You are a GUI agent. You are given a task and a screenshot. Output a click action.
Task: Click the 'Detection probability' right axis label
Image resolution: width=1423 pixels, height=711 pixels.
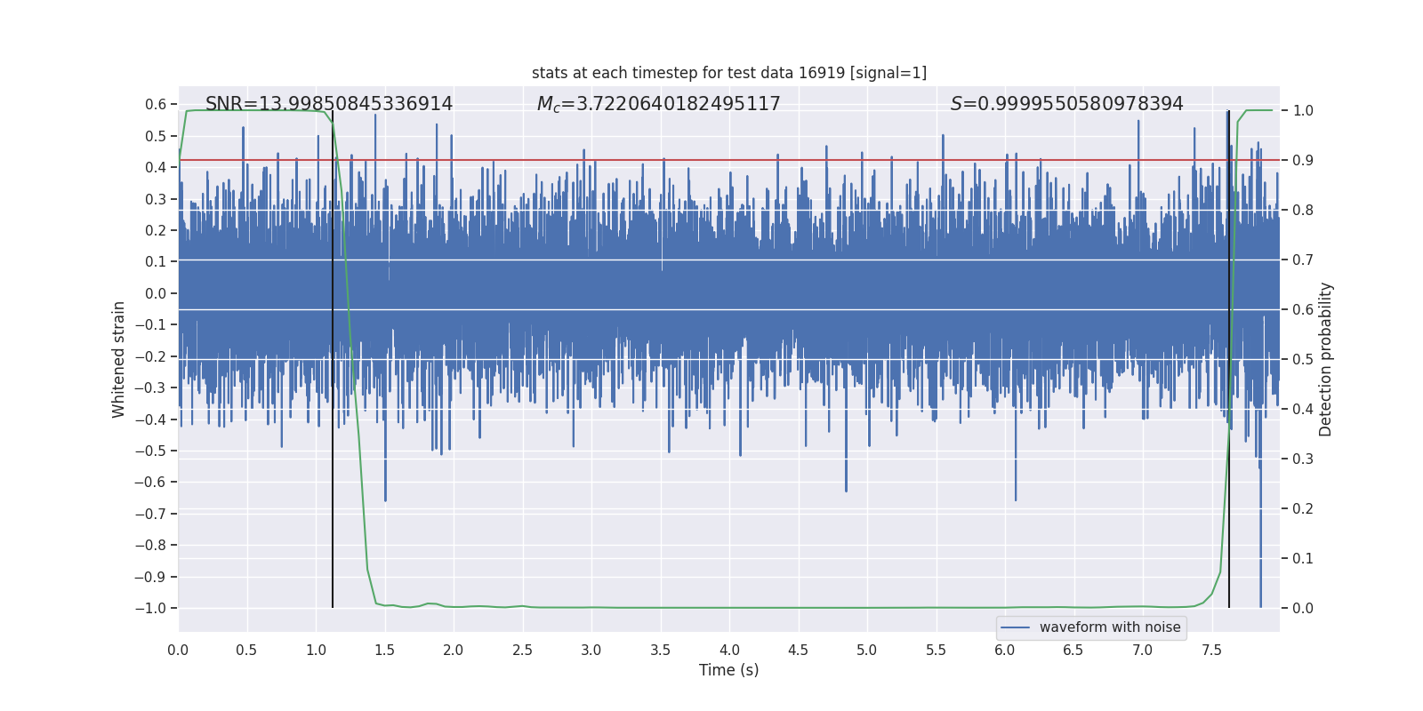click(x=1326, y=359)
